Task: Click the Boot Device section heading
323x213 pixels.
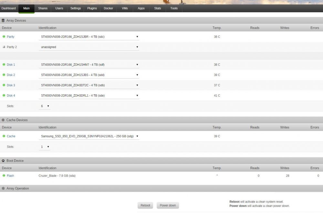Action: click(x=15, y=161)
